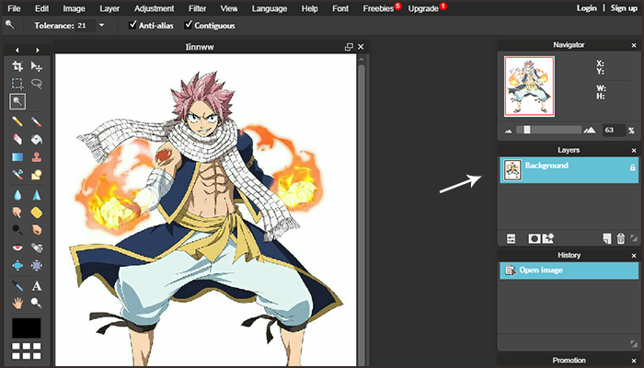This screenshot has width=644, height=368.
Task: Unlock the Background layer lock
Action: tap(631, 168)
